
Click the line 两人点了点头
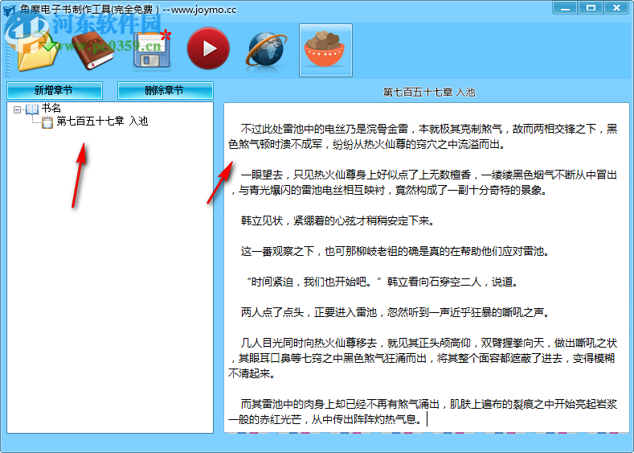395,312
